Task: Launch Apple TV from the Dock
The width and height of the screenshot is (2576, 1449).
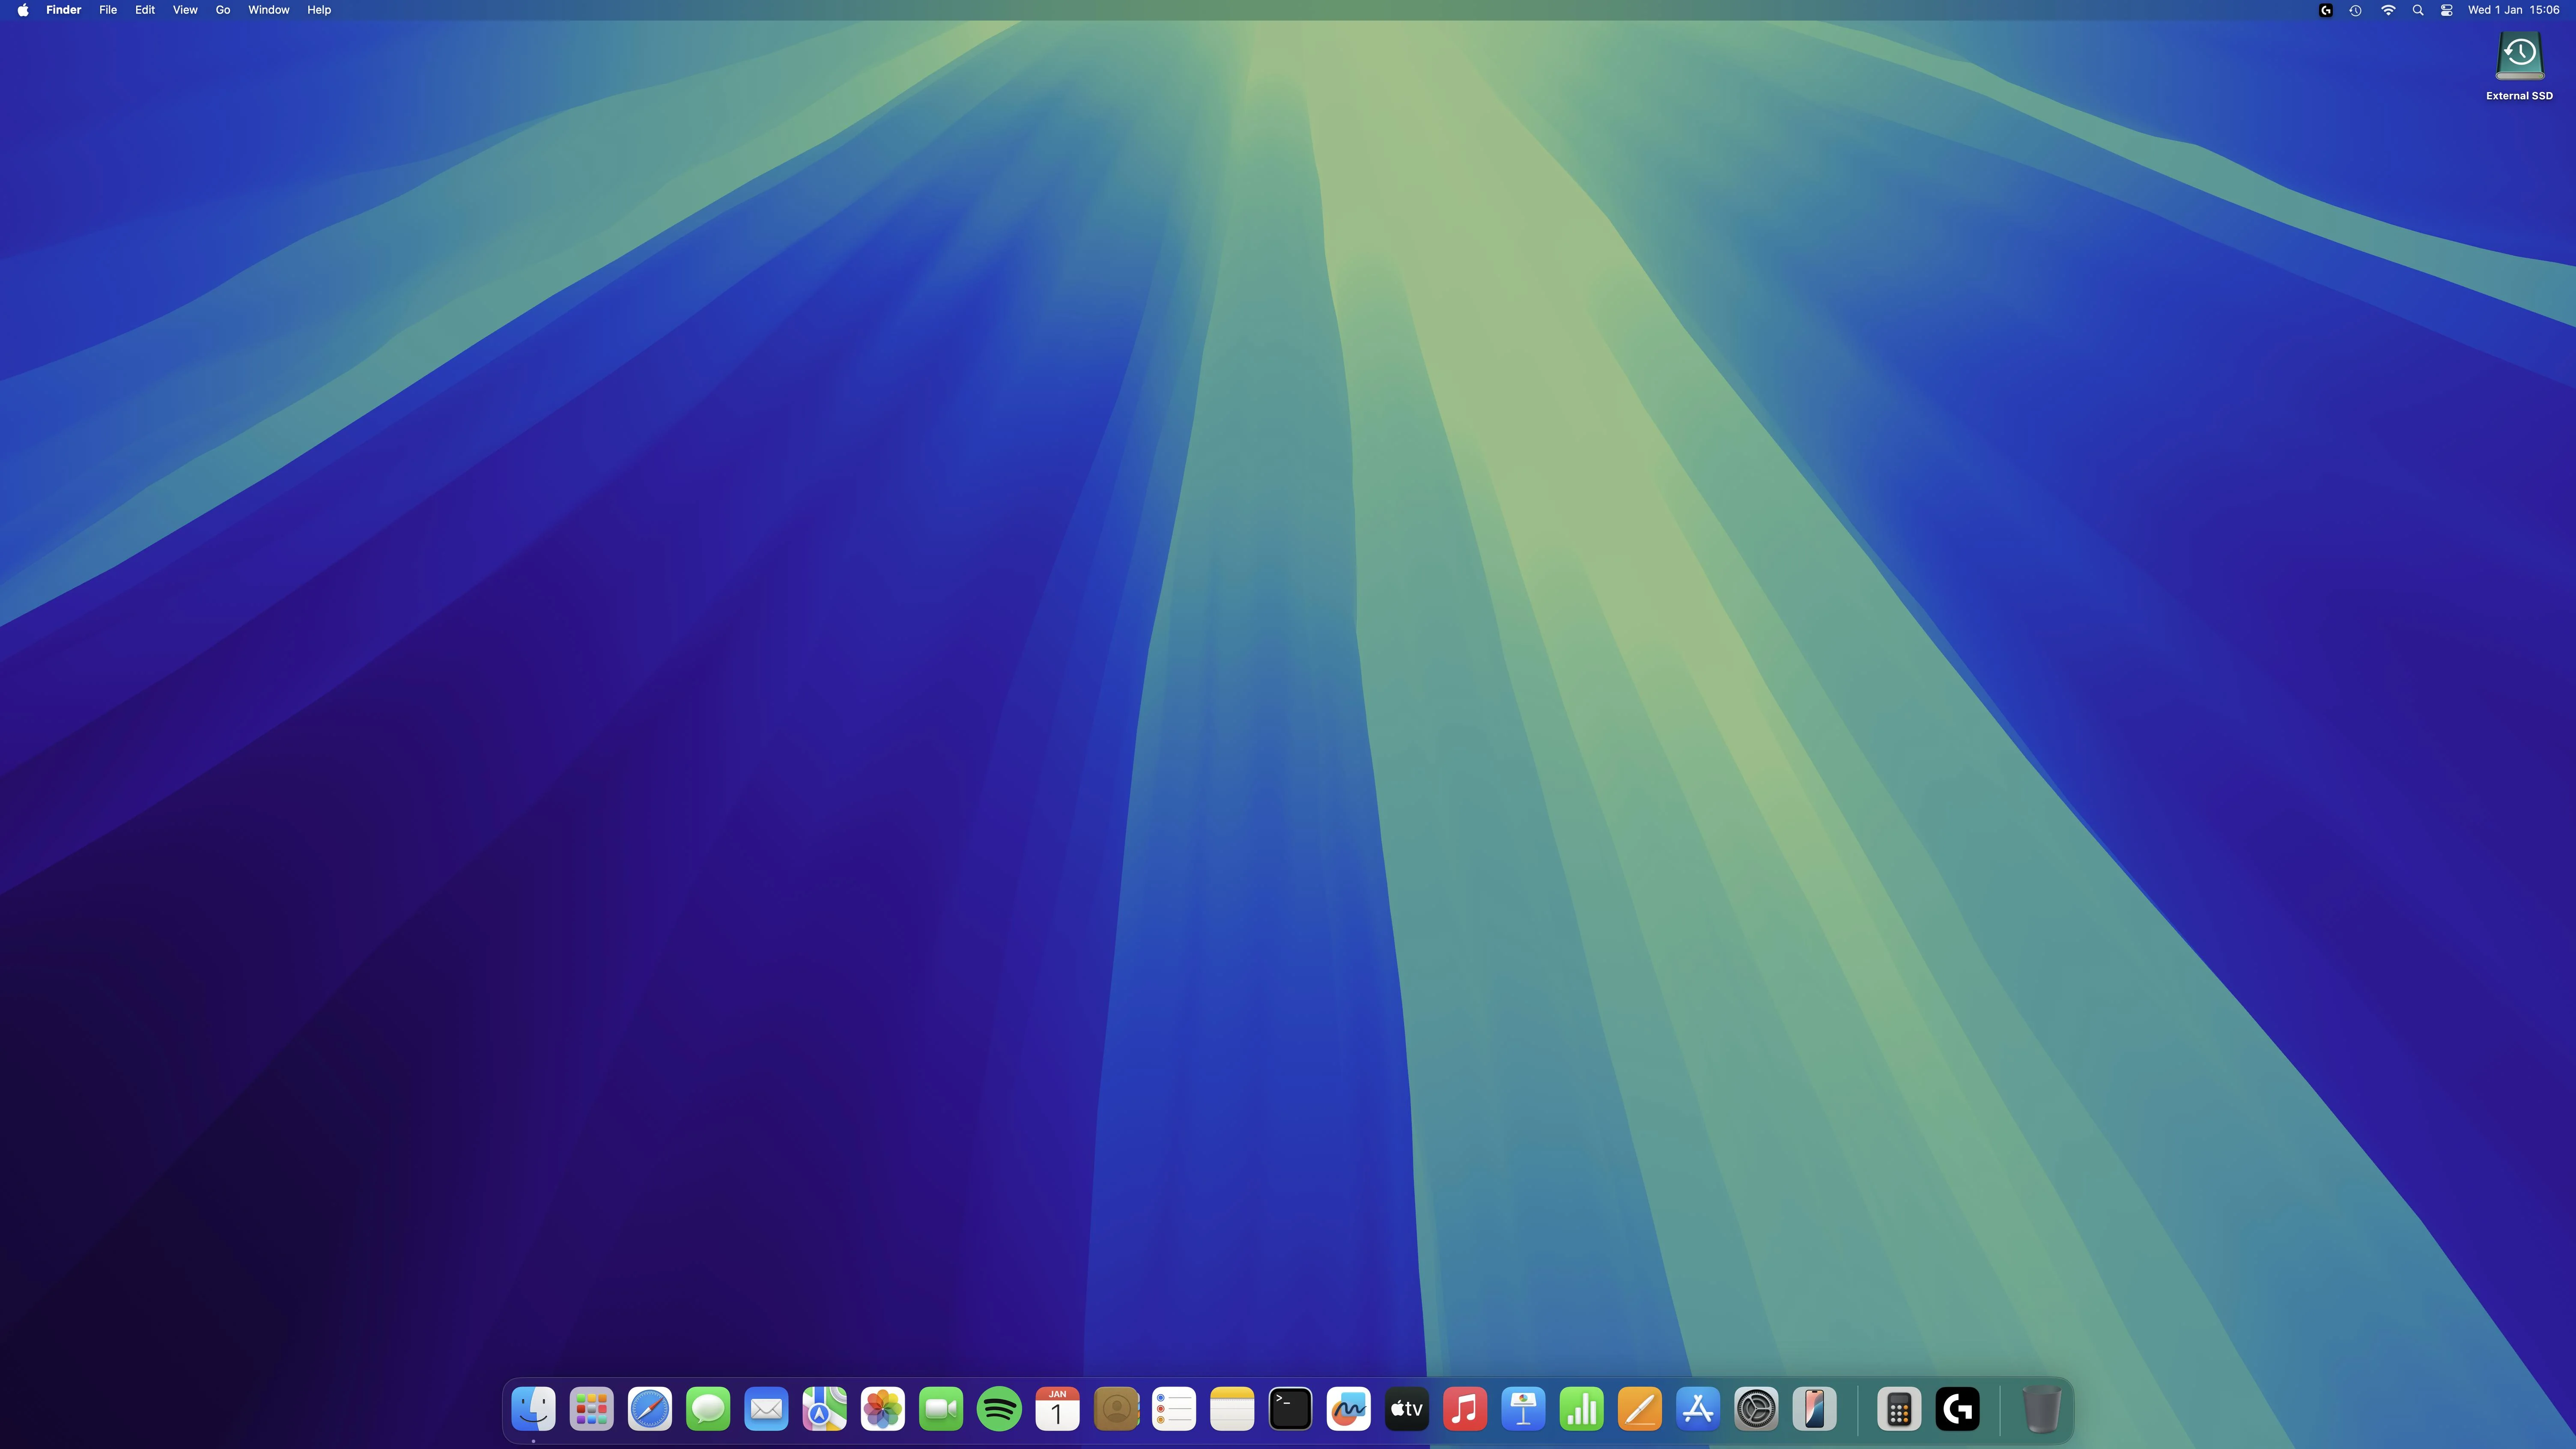Action: click(x=1407, y=1409)
